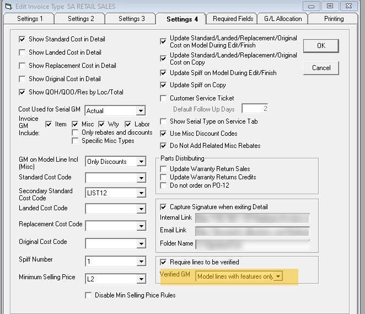Check Do not order on PO-12
This screenshot has width=365, height=314.
(x=163, y=185)
